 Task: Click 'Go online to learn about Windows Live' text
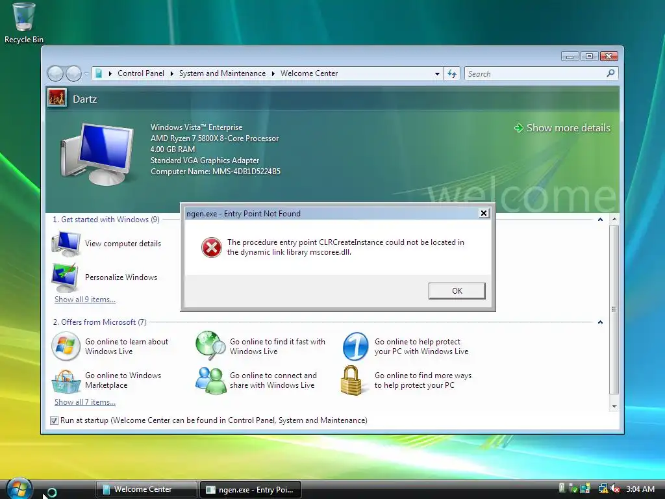(127, 346)
